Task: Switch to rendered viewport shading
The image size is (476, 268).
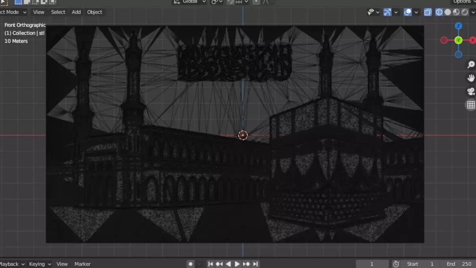Action: 464,12
